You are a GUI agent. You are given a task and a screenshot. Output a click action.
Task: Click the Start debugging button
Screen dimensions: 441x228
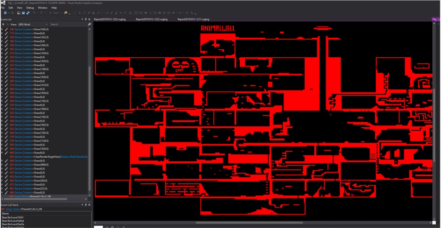tap(54, 13)
